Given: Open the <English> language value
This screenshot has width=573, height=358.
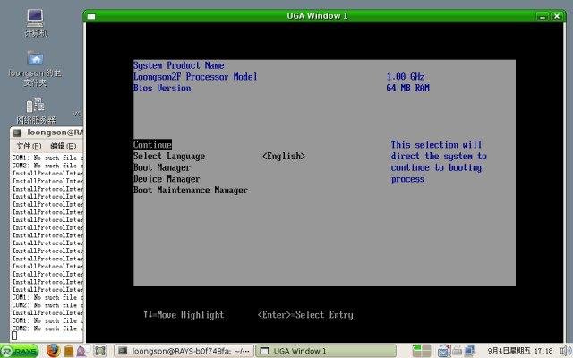Looking at the screenshot, I should click(x=284, y=157).
